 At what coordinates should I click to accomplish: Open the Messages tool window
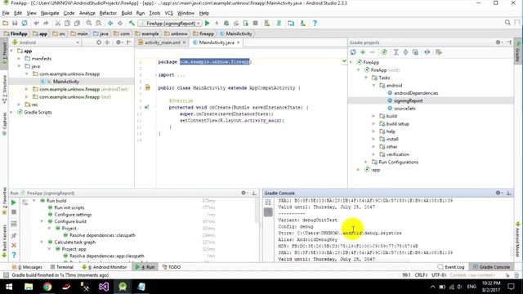tap(27, 267)
